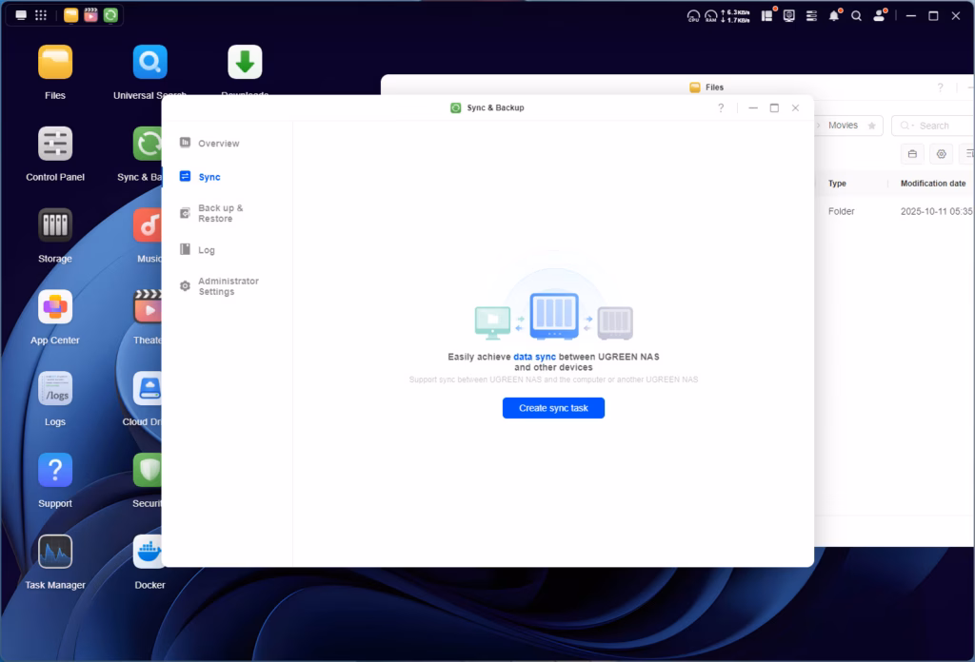Click the notifications bell in top bar
Viewport: 975px width, 662px height.
click(x=834, y=16)
